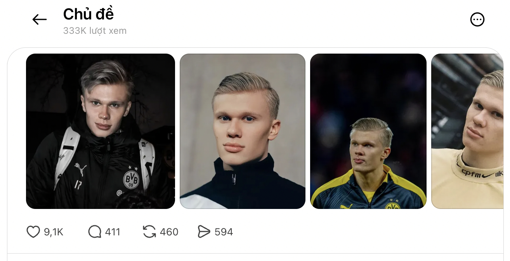Click the white backpack strap in first photo

click(66, 155)
